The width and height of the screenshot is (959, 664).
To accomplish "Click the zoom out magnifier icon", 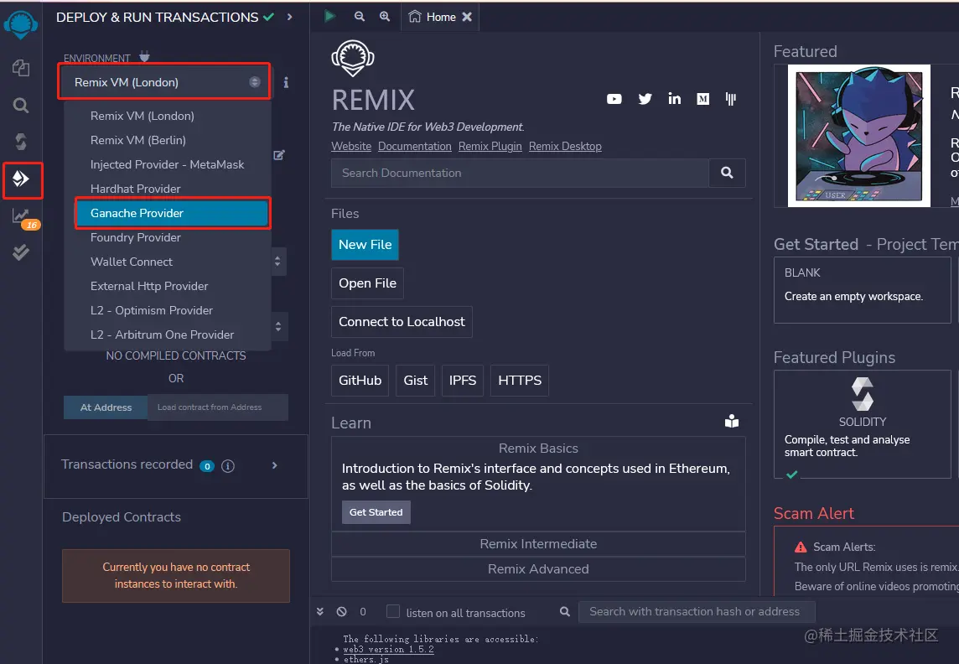I will [360, 17].
